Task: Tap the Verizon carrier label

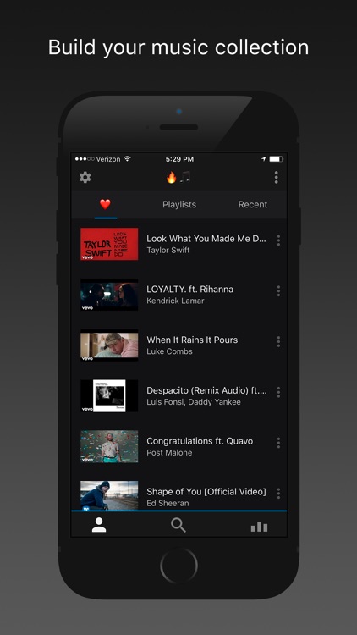Action: (x=108, y=159)
